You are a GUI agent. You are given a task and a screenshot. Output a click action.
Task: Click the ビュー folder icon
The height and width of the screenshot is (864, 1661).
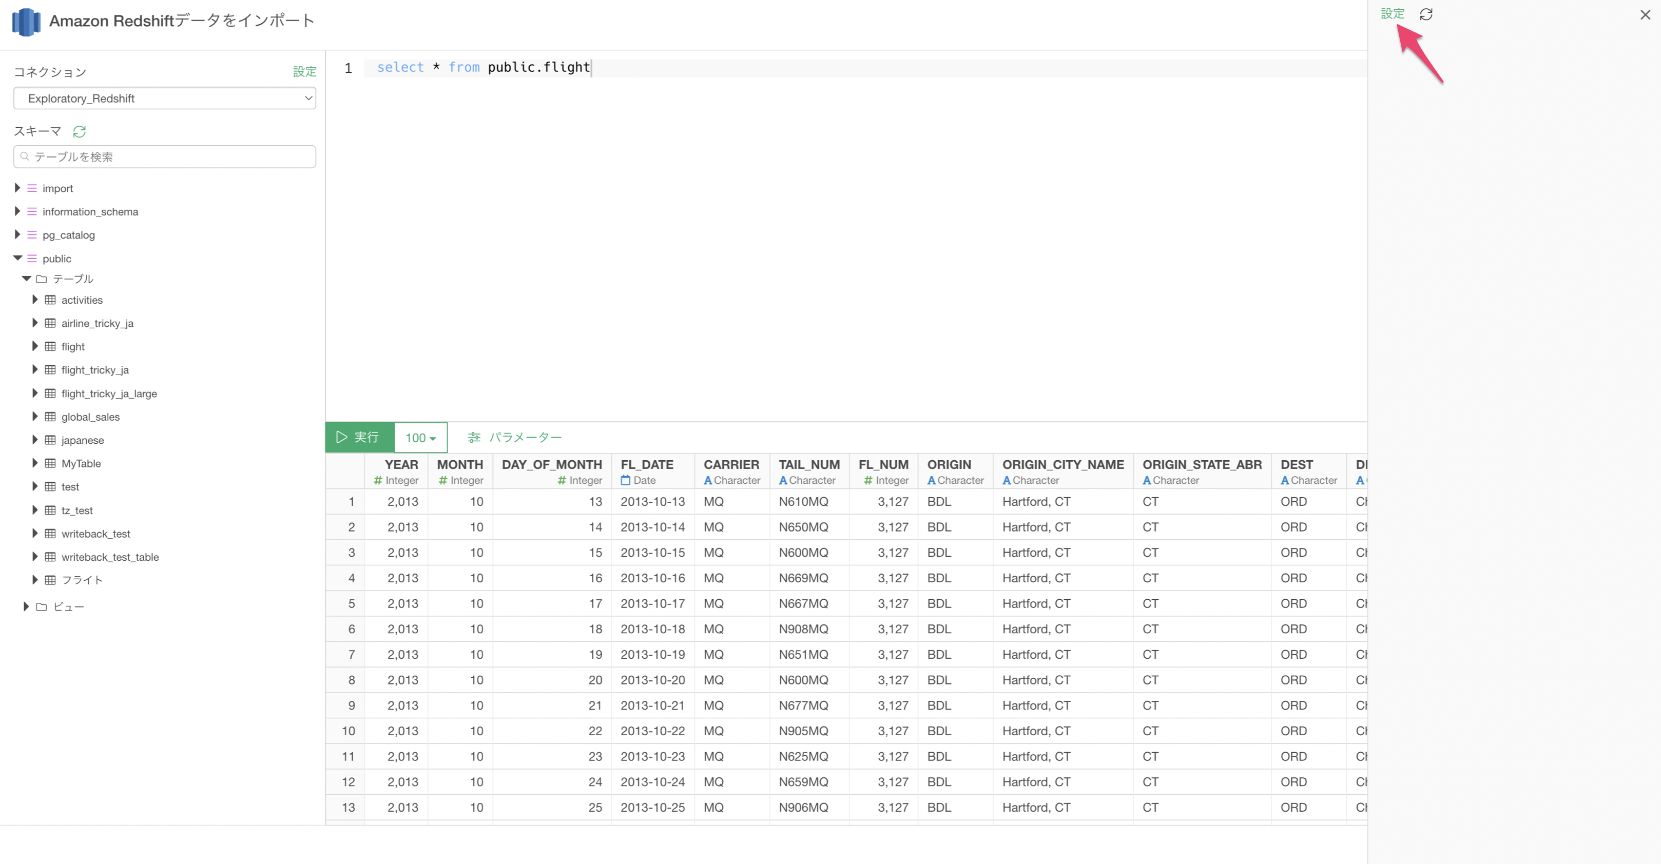pyautogui.click(x=41, y=607)
